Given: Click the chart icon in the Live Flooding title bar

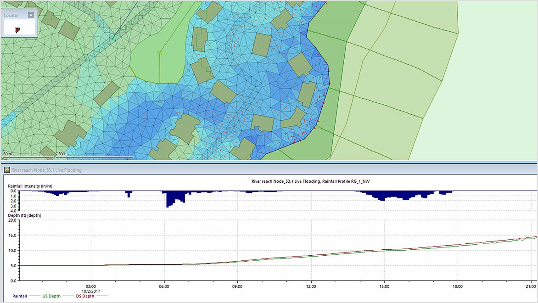Looking at the screenshot, I should (x=7, y=170).
